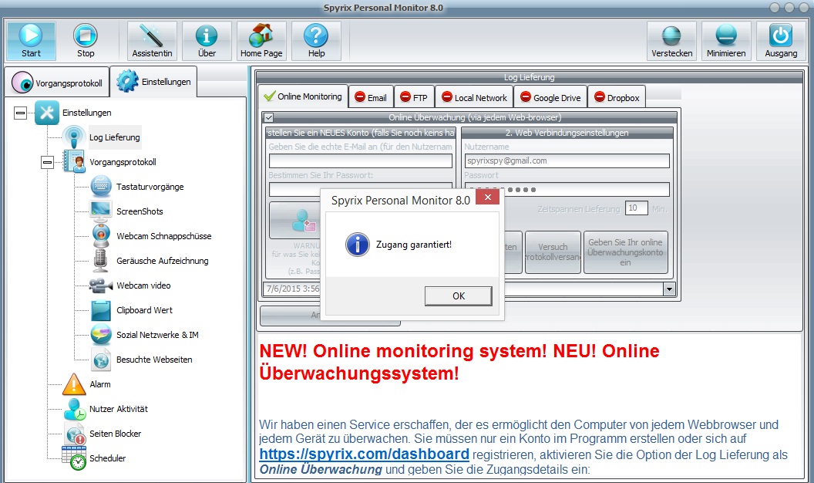Viewport: 814px width, 483px height.
Task: Toggle the Online Überwachung checkbox
Action: click(268, 118)
